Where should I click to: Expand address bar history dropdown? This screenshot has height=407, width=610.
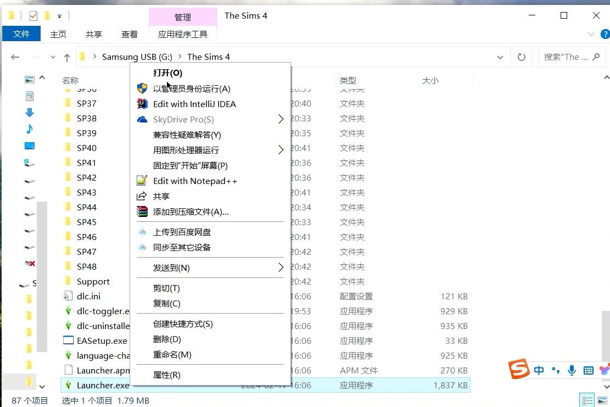(500, 57)
